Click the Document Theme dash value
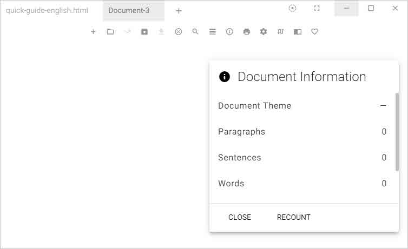The height and width of the screenshot is (249, 408). pos(383,106)
